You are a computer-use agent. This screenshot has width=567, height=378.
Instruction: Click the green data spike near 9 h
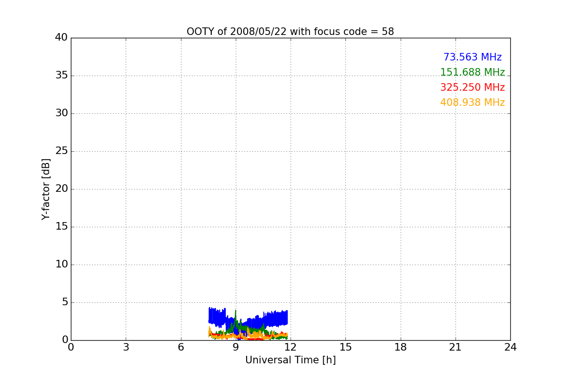pos(236,318)
